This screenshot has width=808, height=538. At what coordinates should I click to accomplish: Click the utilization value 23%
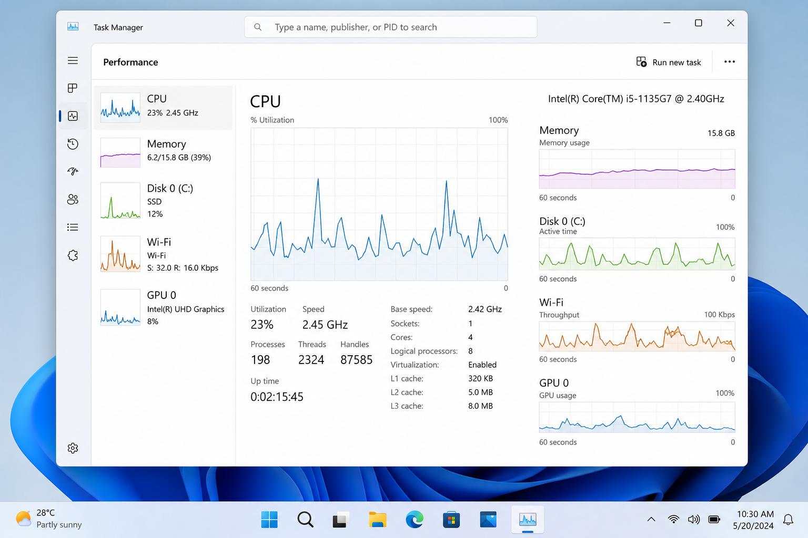coord(262,325)
